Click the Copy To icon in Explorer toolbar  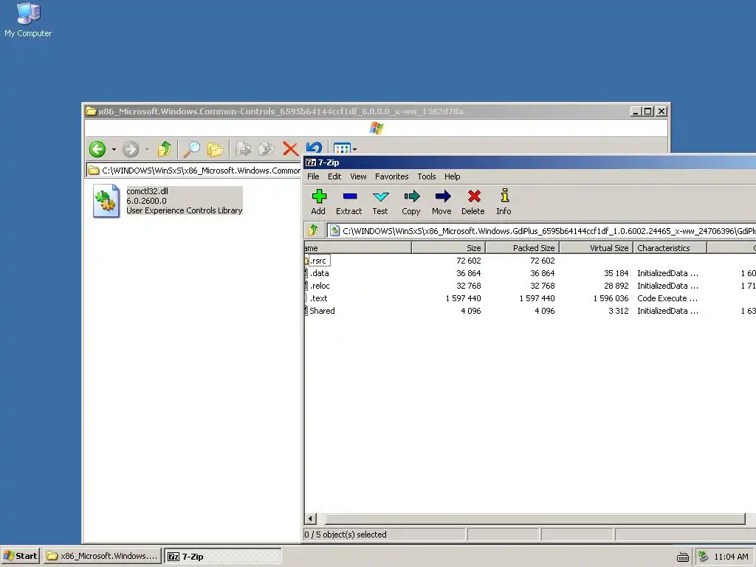click(266, 149)
